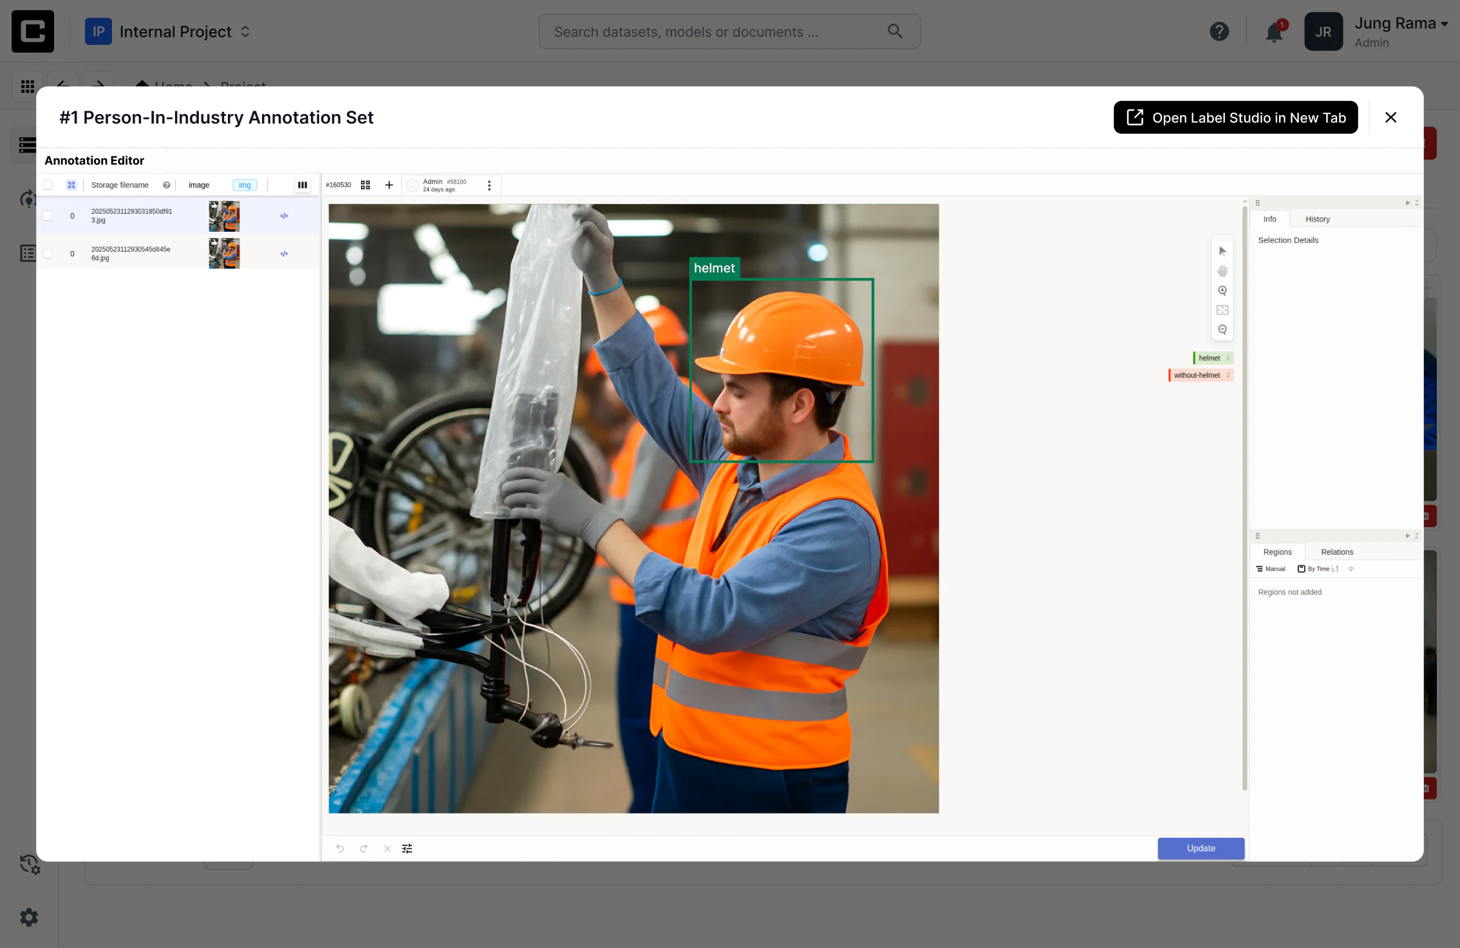Toggle Manual grouping in Regions panel
The image size is (1460, 948).
pyautogui.click(x=1271, y=569)
